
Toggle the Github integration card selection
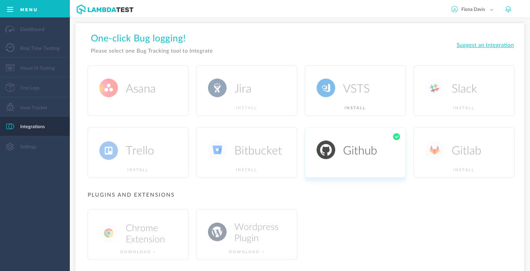point(355,152)
